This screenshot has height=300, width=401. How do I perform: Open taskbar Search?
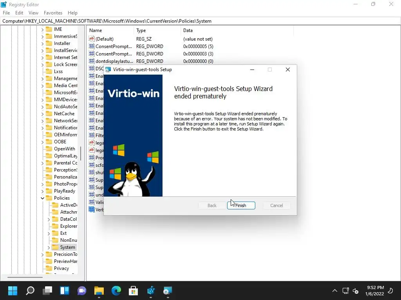(30, 291)
